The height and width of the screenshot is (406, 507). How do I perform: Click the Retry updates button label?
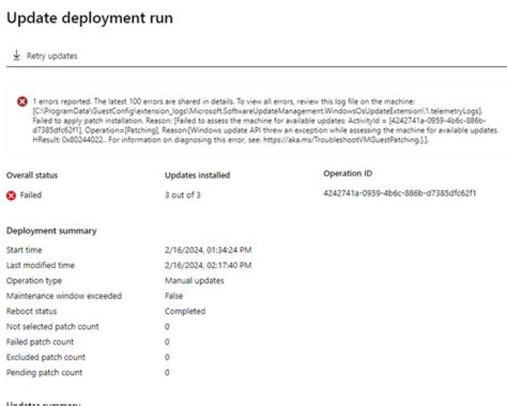[51, 56]
